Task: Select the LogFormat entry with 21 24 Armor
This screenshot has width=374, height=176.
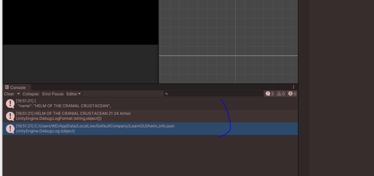Action: pos(150,116)
